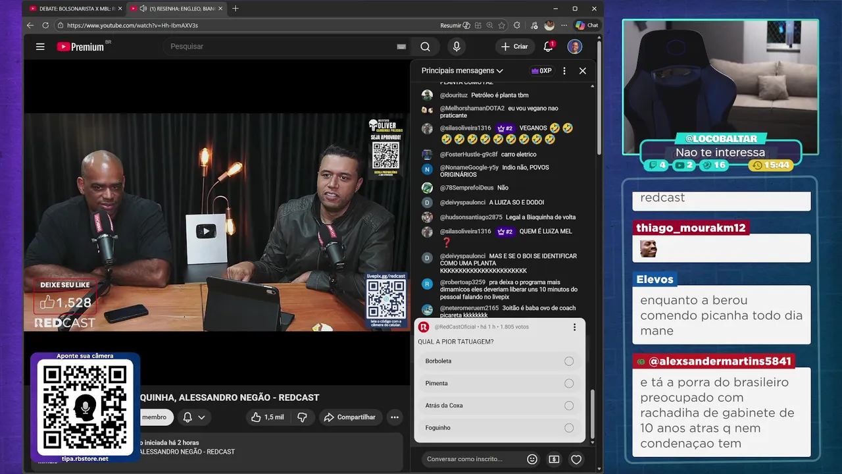Click @RedCastOficial poll author name
The width and height of the screenshot is (842, 474).
tap(455, 327)
